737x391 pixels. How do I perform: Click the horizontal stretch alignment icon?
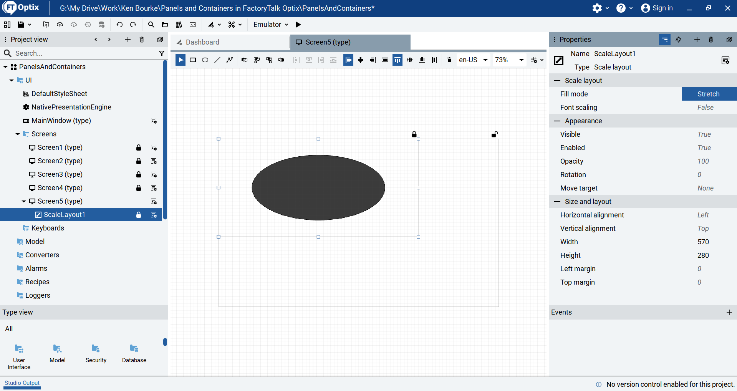coord(385,60)
